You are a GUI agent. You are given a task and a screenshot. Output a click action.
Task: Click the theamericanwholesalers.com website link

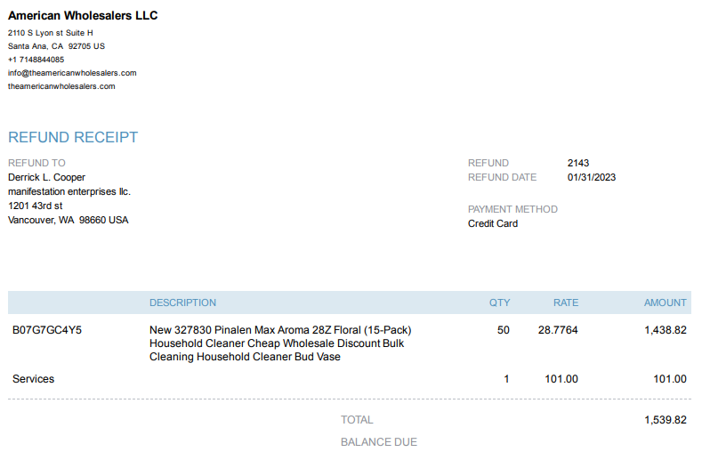(x=61, y=86)
